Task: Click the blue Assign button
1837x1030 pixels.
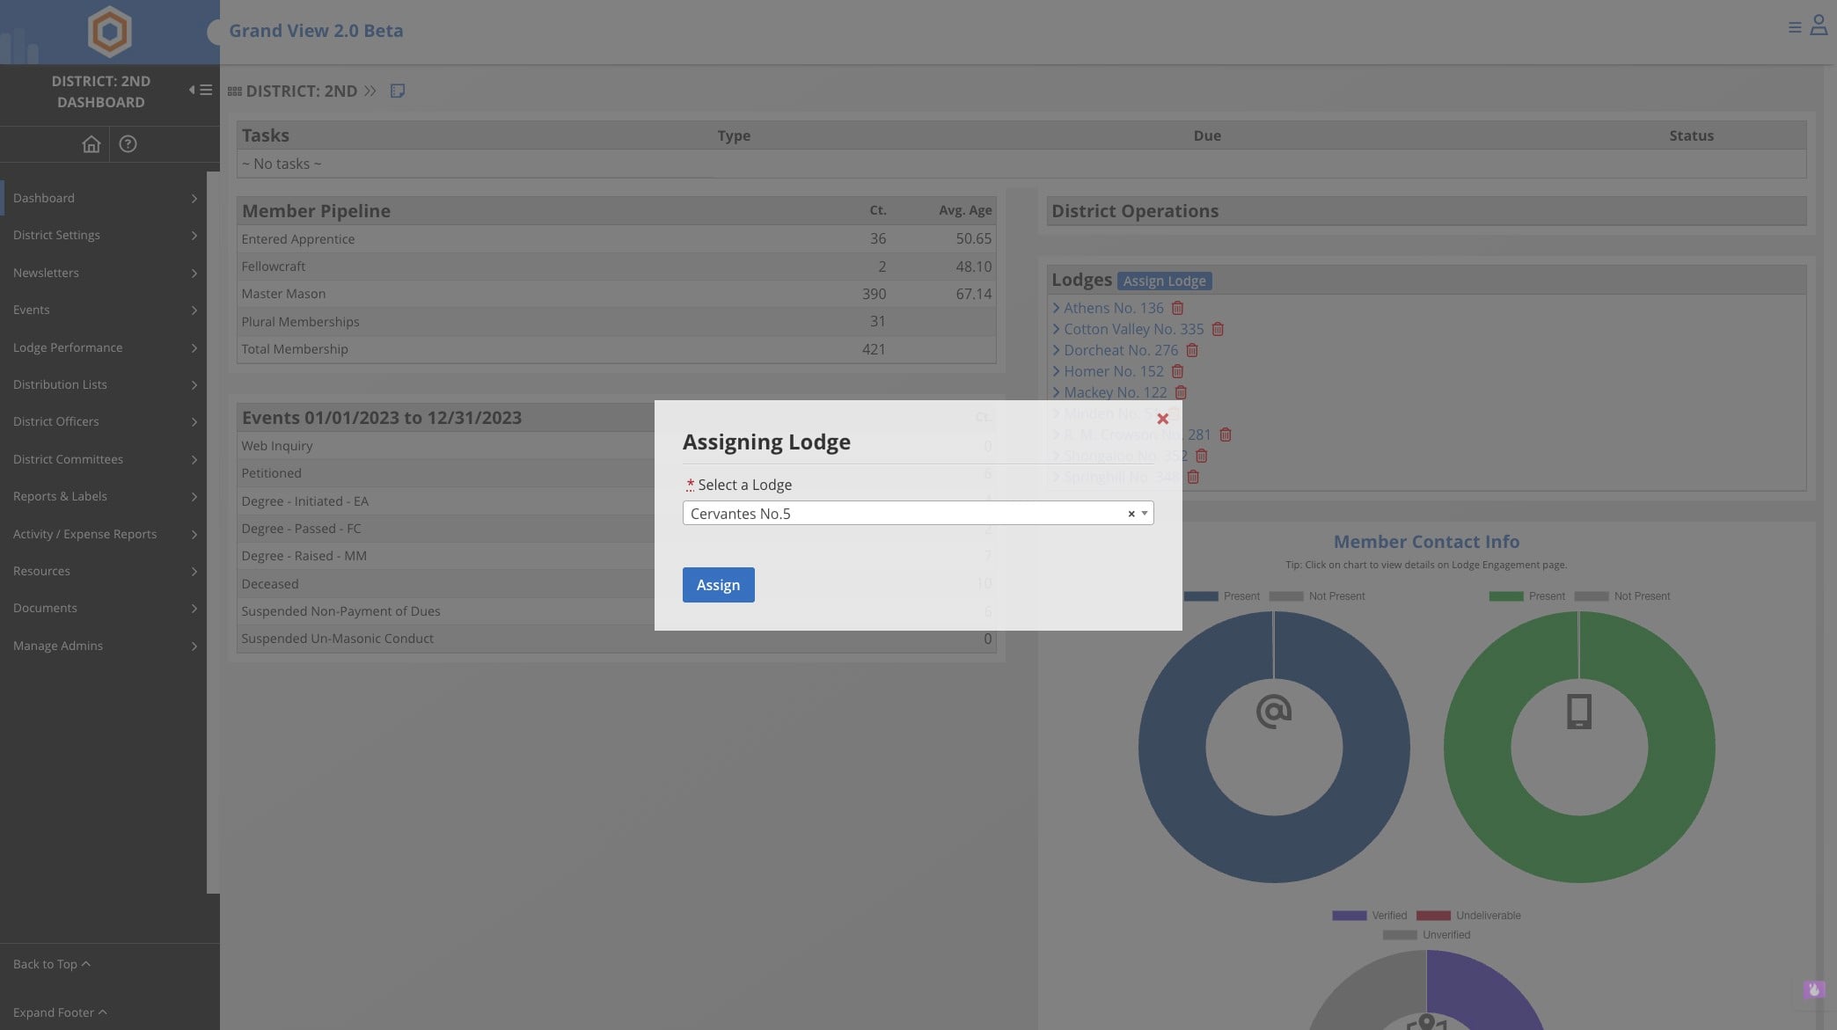Action: tap(718, 585)
